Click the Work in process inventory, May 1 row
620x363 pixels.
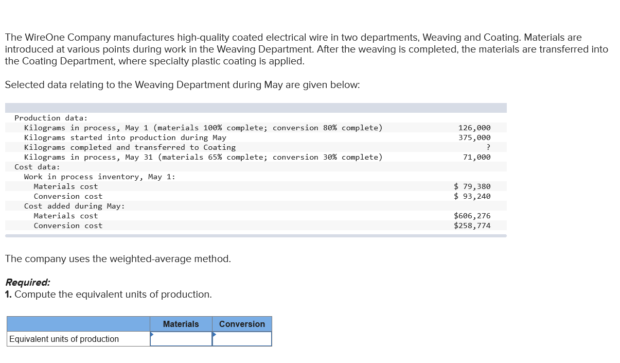coord(100,177)
